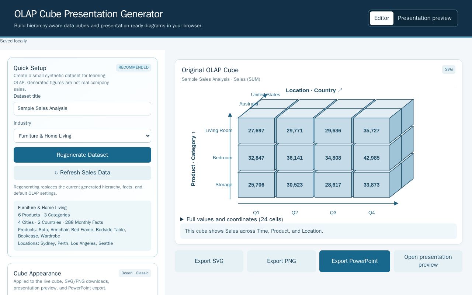This screenshot has width=472, height=295.
Task: Click the Q1 time axis label
Action: 256,213
